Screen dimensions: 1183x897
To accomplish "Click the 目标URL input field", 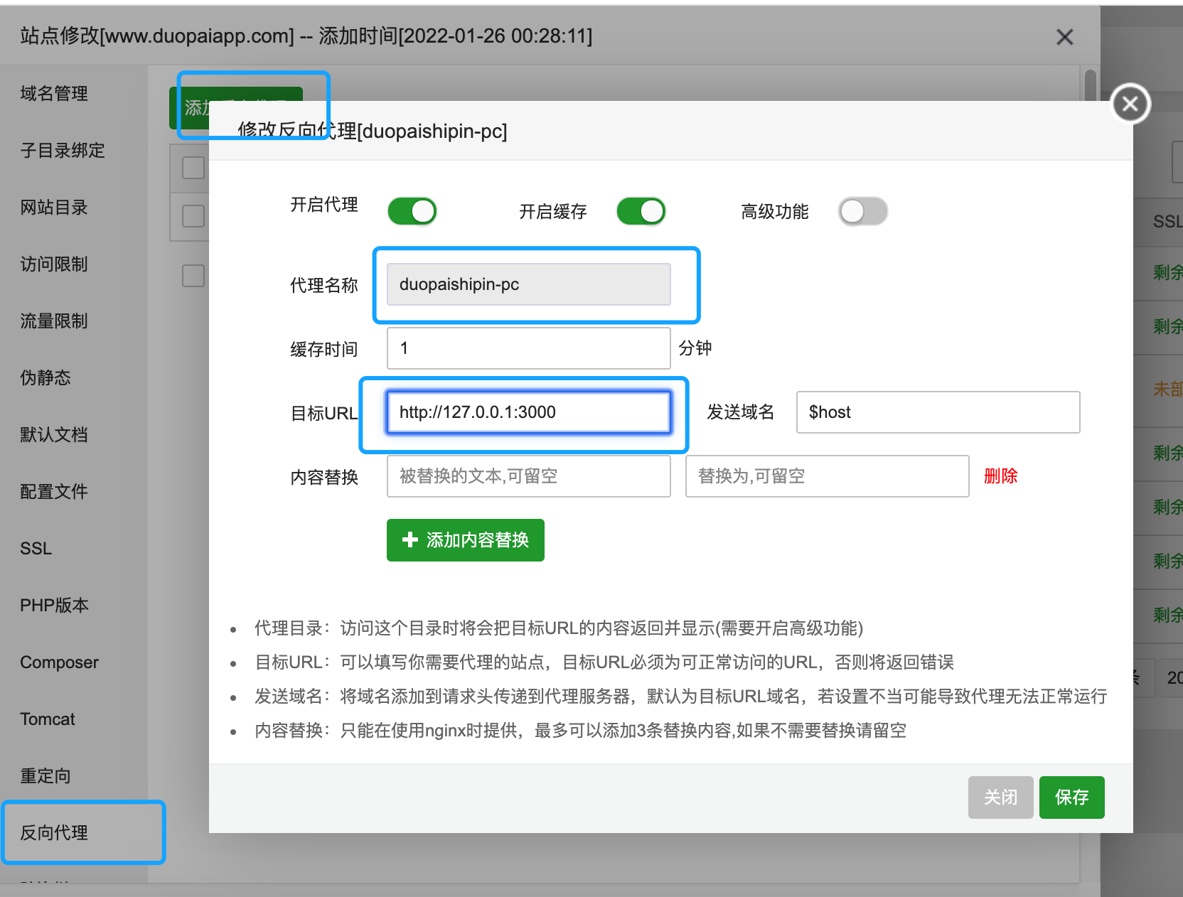I will tap(528, 412).
